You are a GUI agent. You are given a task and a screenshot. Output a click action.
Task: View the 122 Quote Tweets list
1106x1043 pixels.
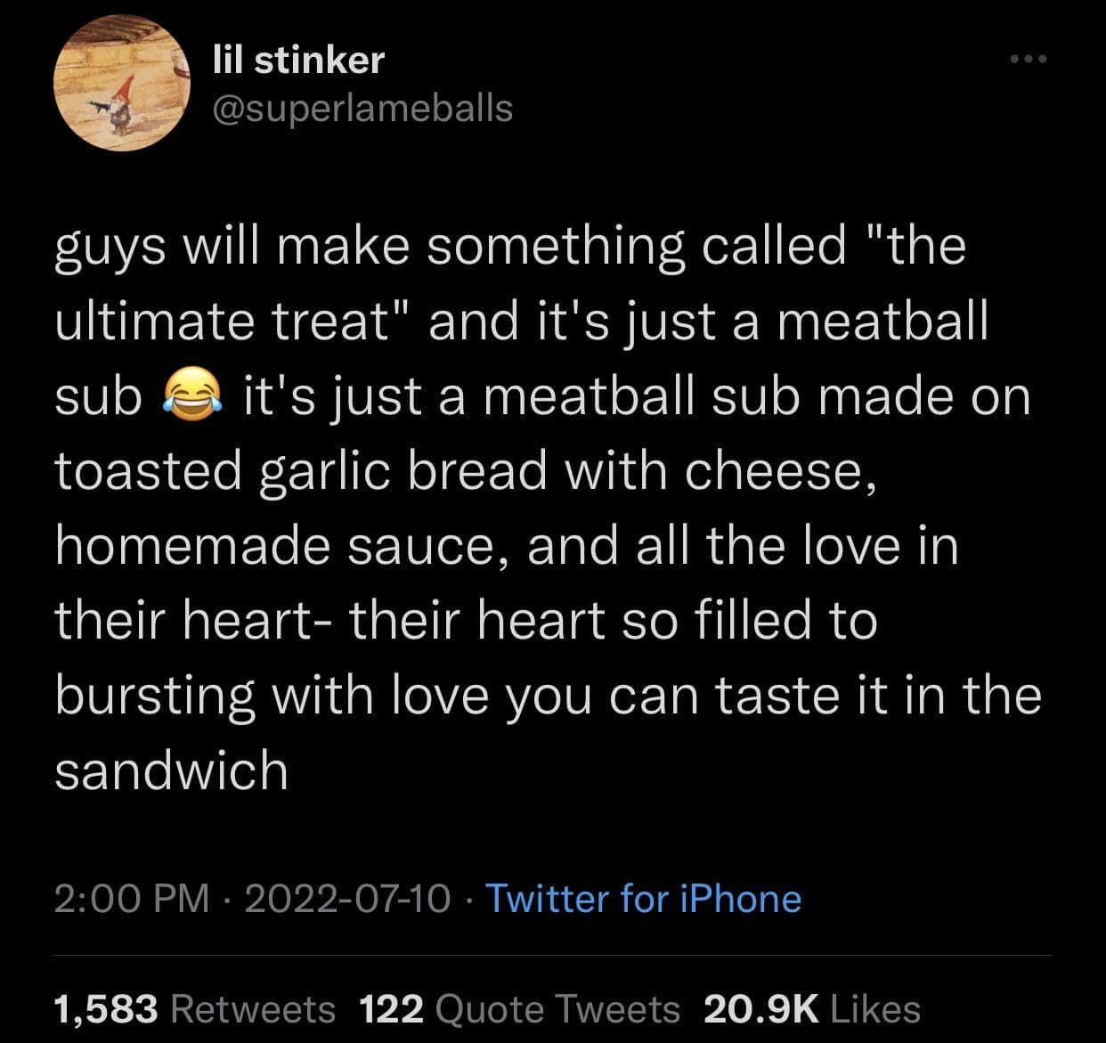point(520,1009)
